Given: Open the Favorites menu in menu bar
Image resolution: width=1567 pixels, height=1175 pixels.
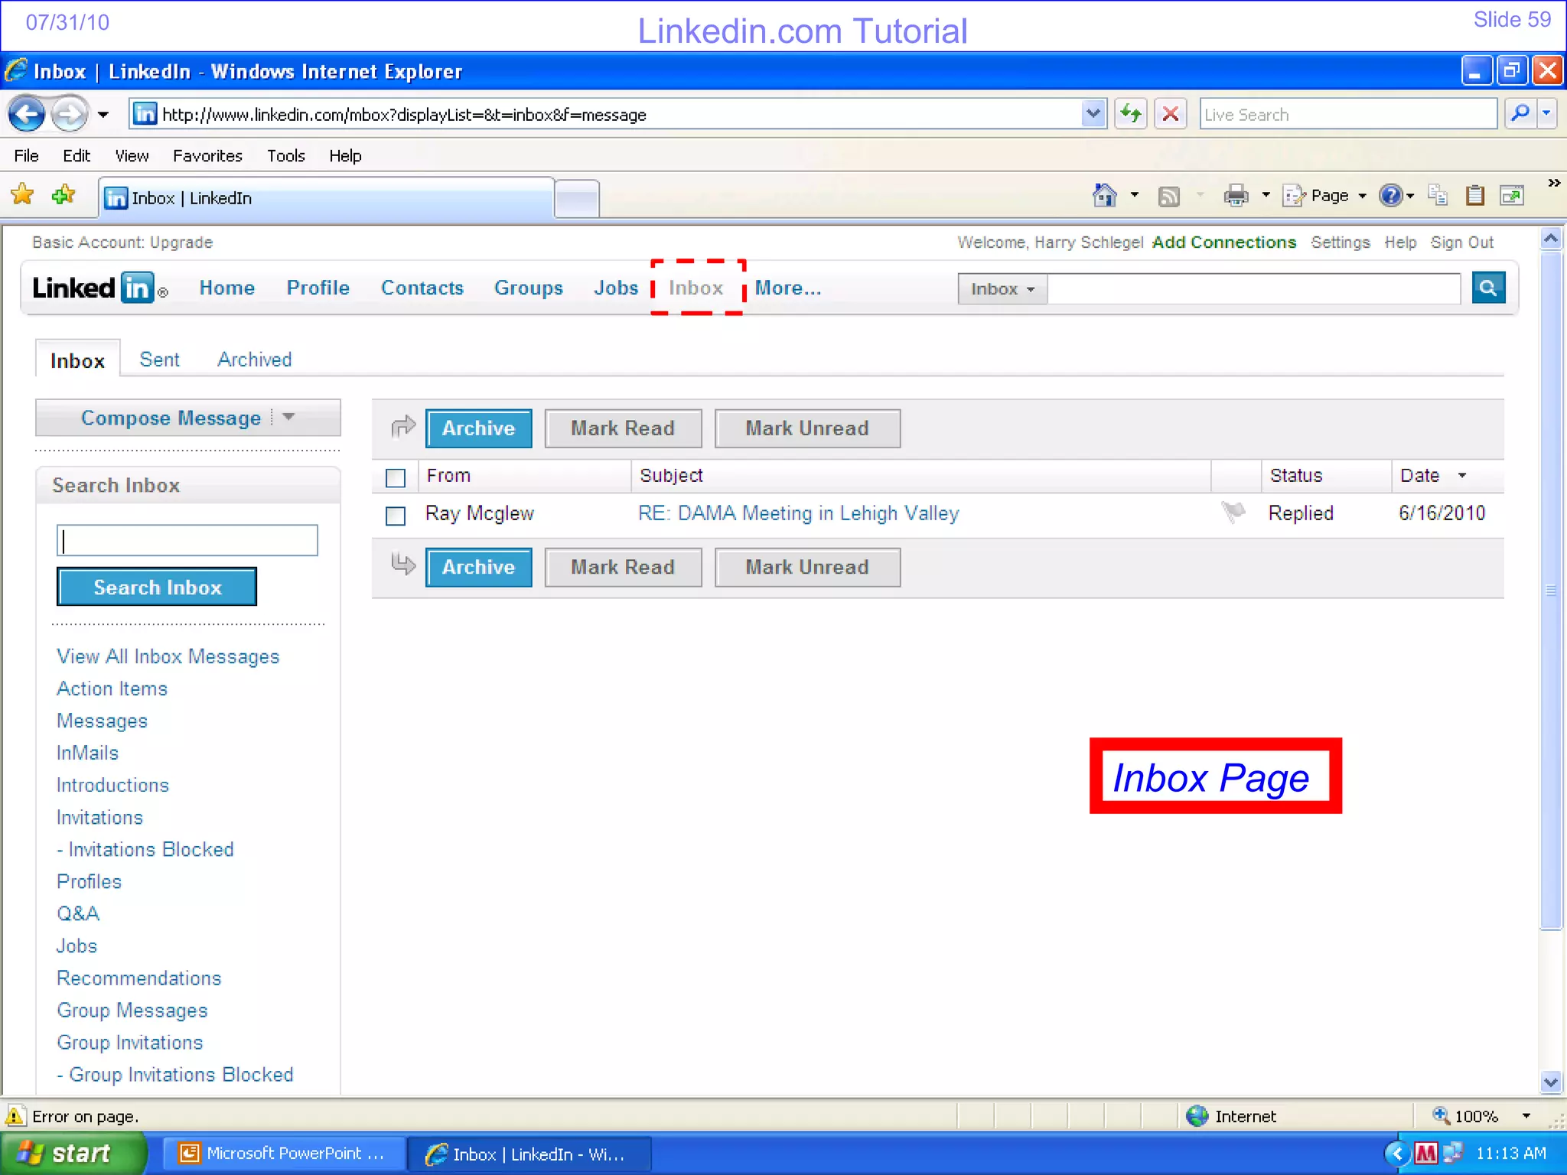Looking at the screenshot, I should pos(207,156).
